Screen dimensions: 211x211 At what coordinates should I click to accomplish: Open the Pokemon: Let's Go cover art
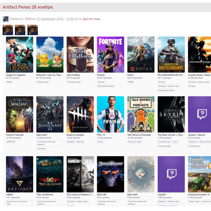click(x=50, y=55)
